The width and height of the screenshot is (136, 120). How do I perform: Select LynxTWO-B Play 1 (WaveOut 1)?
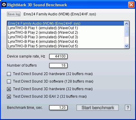[x=66, y=28]
